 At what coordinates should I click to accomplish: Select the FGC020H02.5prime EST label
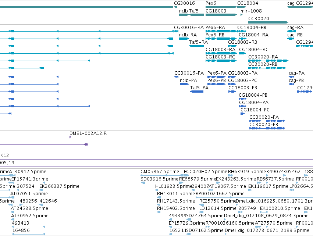point(205,172)
